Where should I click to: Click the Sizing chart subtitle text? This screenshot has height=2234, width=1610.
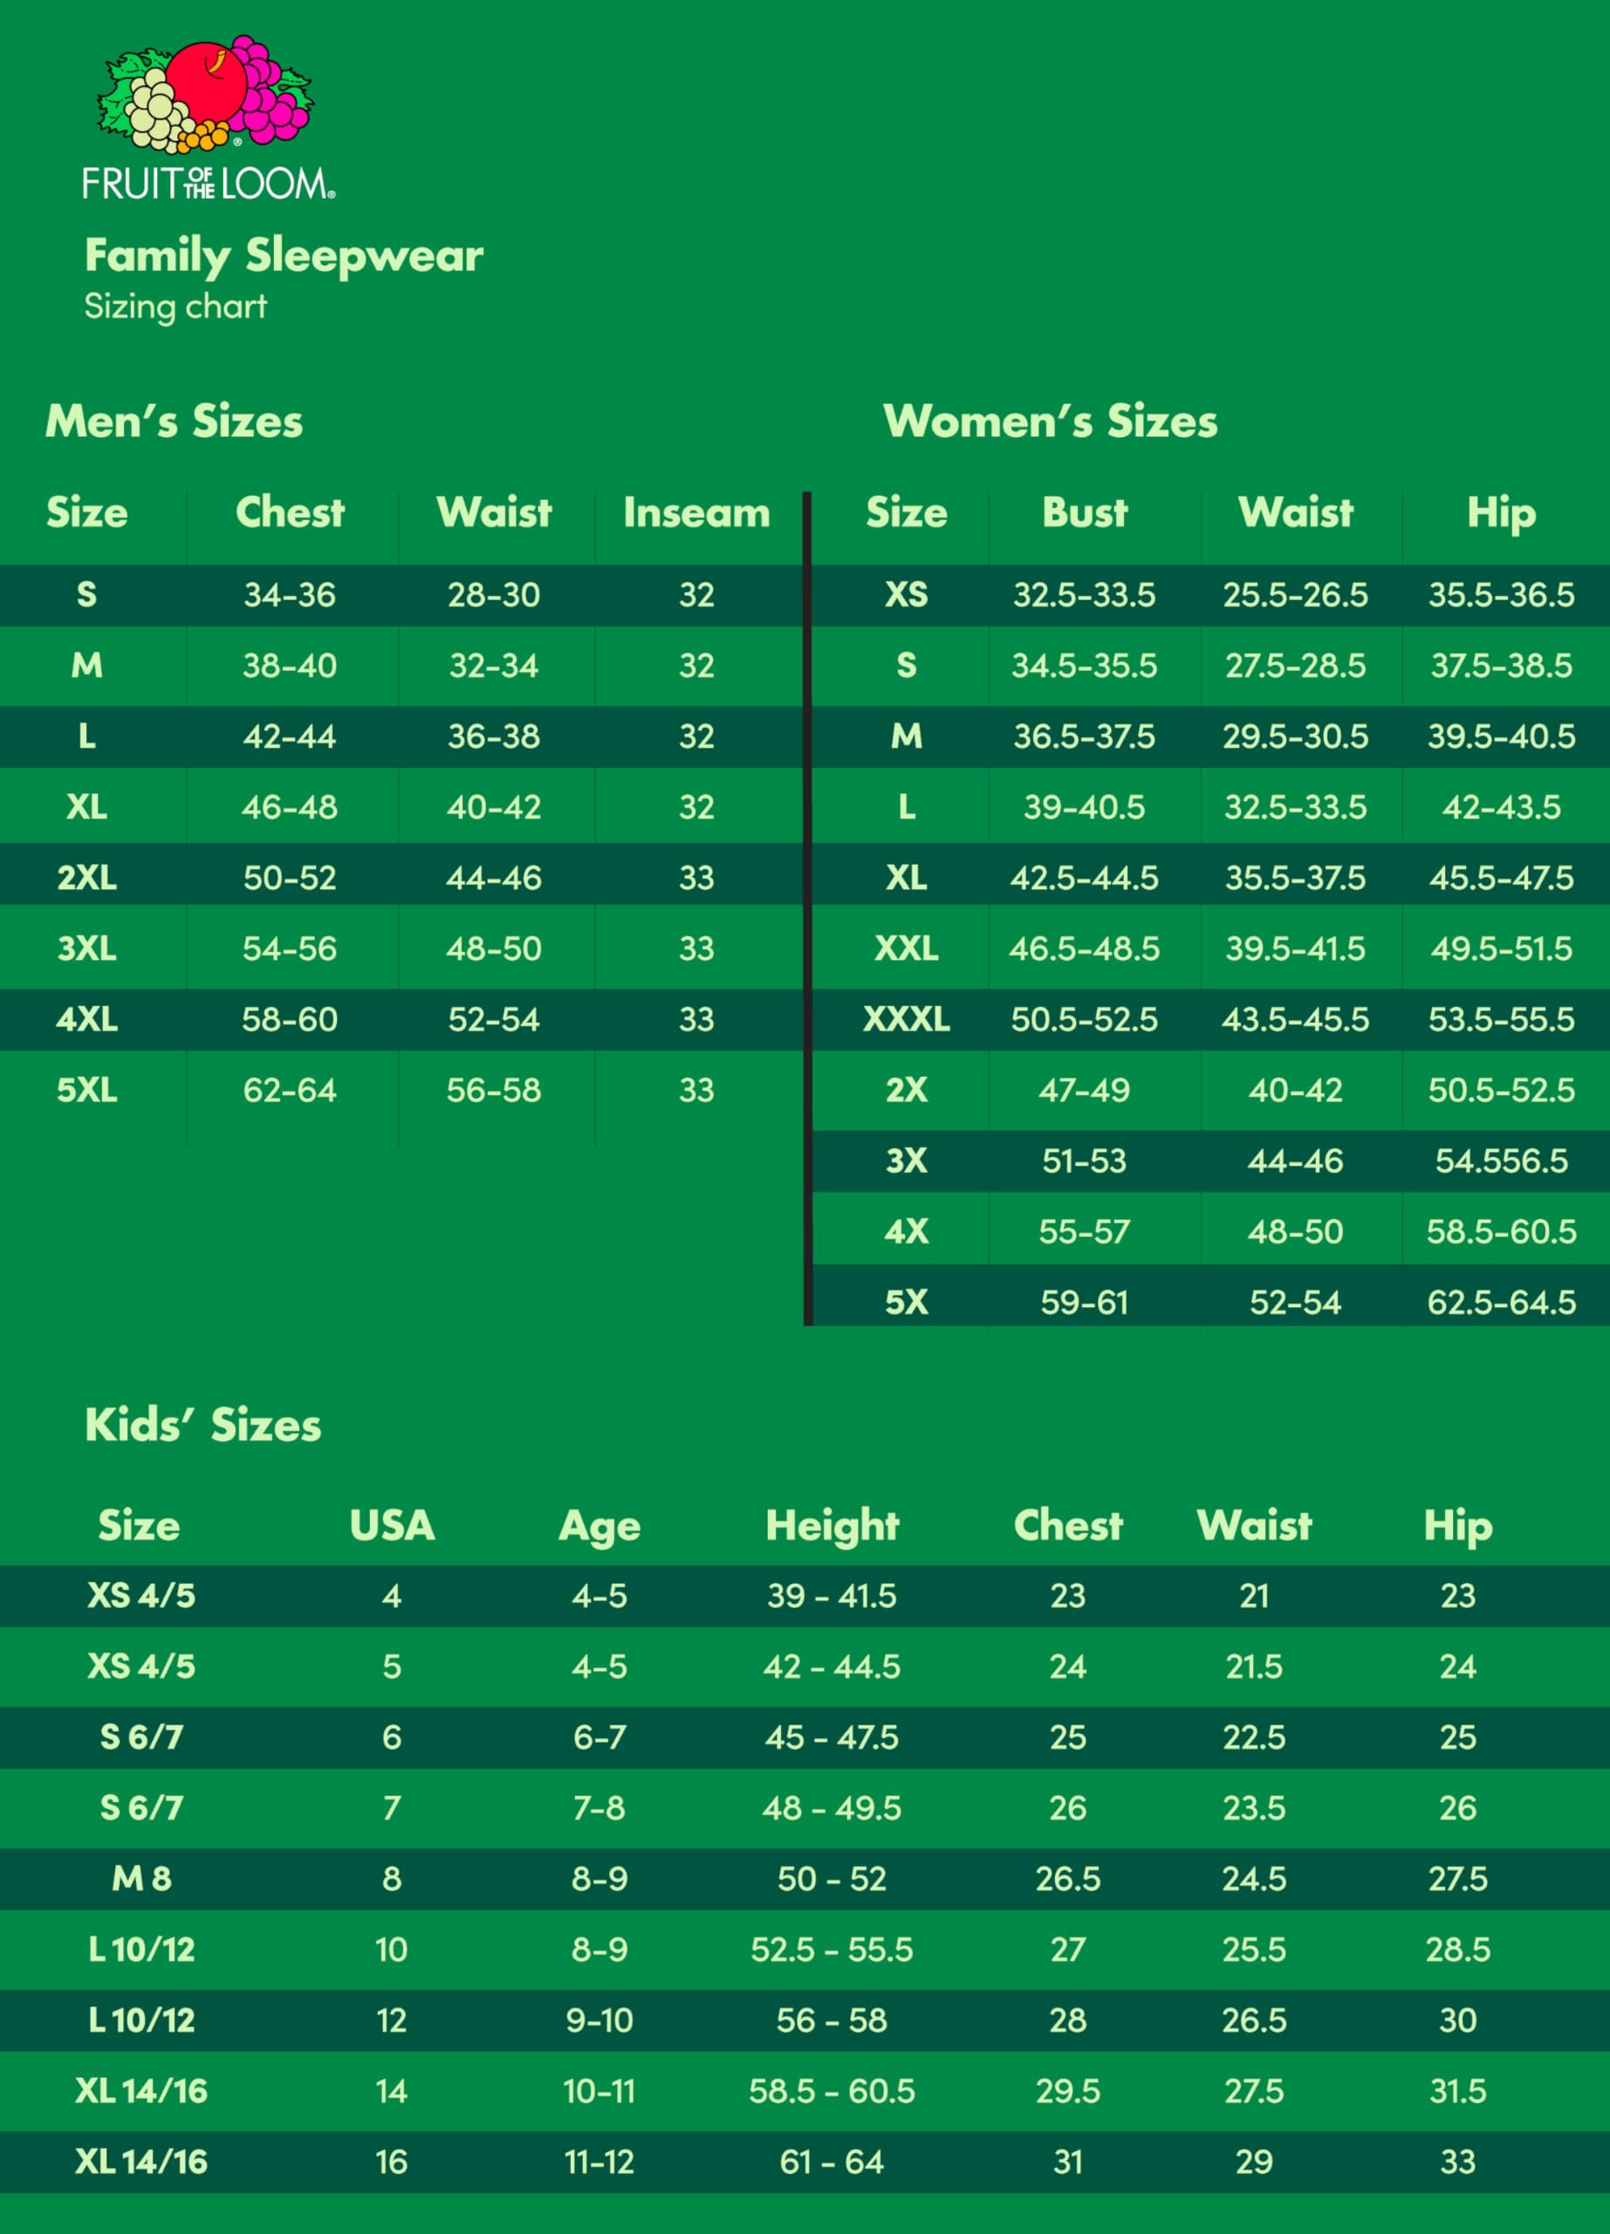pos(175,307)
